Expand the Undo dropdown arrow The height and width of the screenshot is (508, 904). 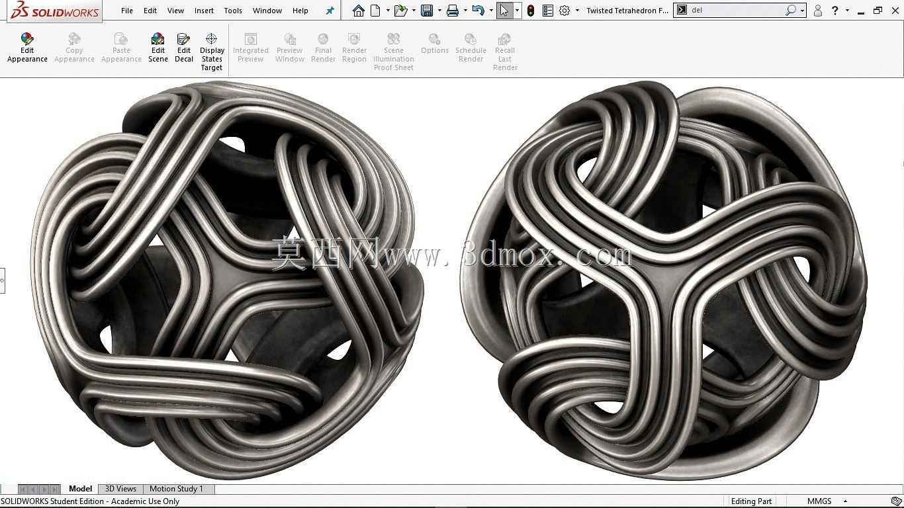491,11
